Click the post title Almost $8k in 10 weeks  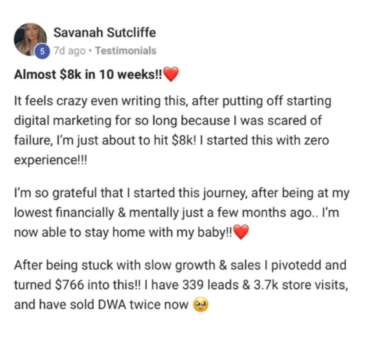(x=88, y=74)
